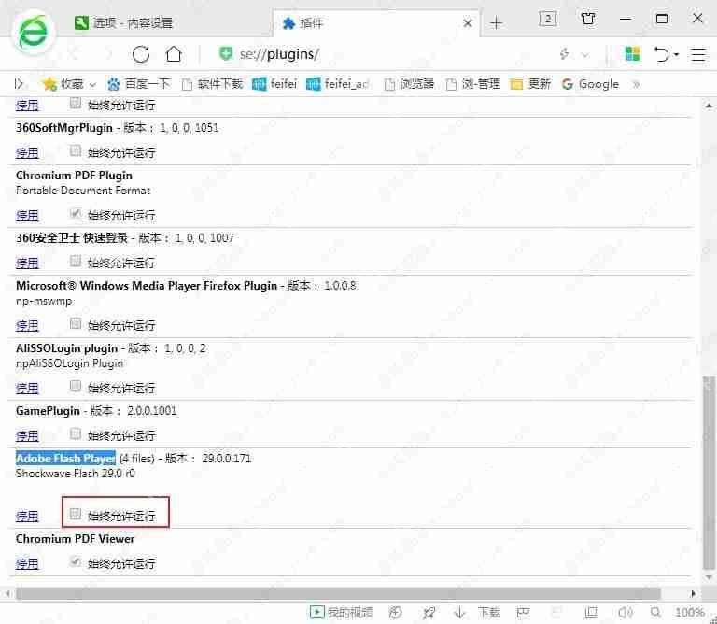Click the scroll right arrow on horizontal scrollbar
This screenshot has height=624, width=717.
click(x=694, y=594)
